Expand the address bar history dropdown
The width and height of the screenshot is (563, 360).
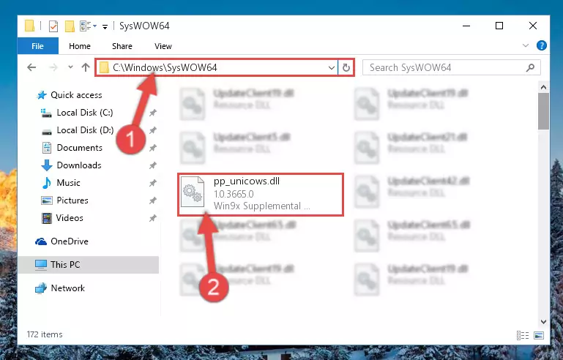pos(332,67)
